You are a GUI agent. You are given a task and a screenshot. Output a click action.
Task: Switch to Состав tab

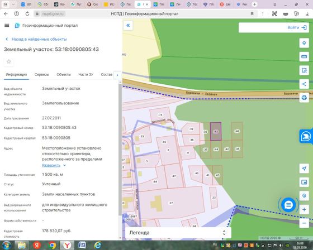(x=106, y=75)
